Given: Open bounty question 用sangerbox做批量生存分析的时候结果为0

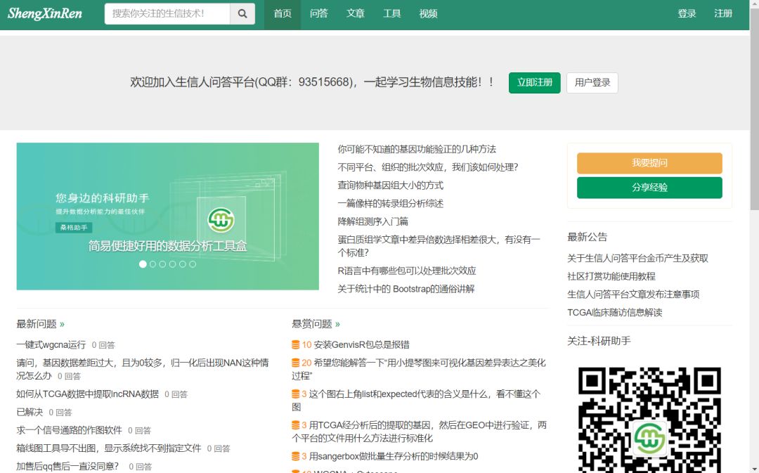Looking at the screenshot, I should click(x=394, y=456).
